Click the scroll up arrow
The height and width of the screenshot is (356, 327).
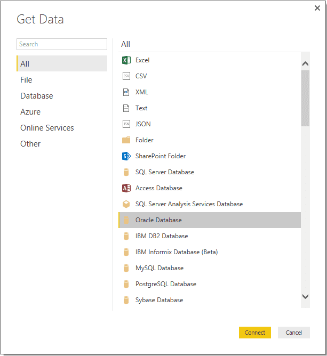tap(305, 64)
